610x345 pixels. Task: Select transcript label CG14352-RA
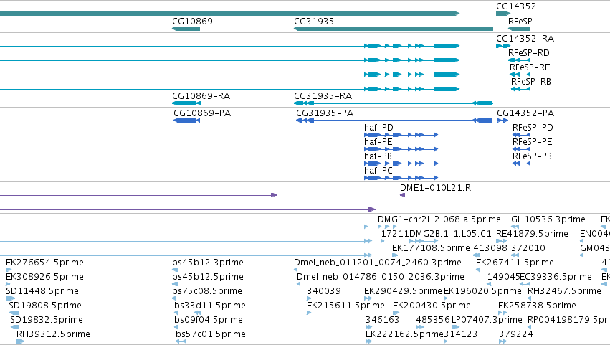pos(525,38)
